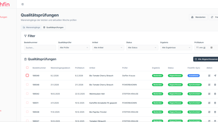Open the Alle Artikel dropdown

point(108,47)
